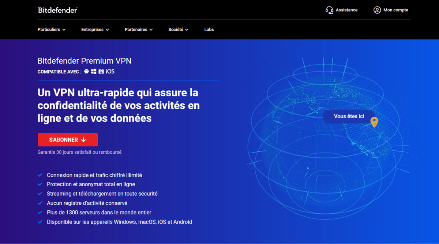Click the Windows compatibility icon
Screen dimensions: 439x244
[x=94, y=71]
